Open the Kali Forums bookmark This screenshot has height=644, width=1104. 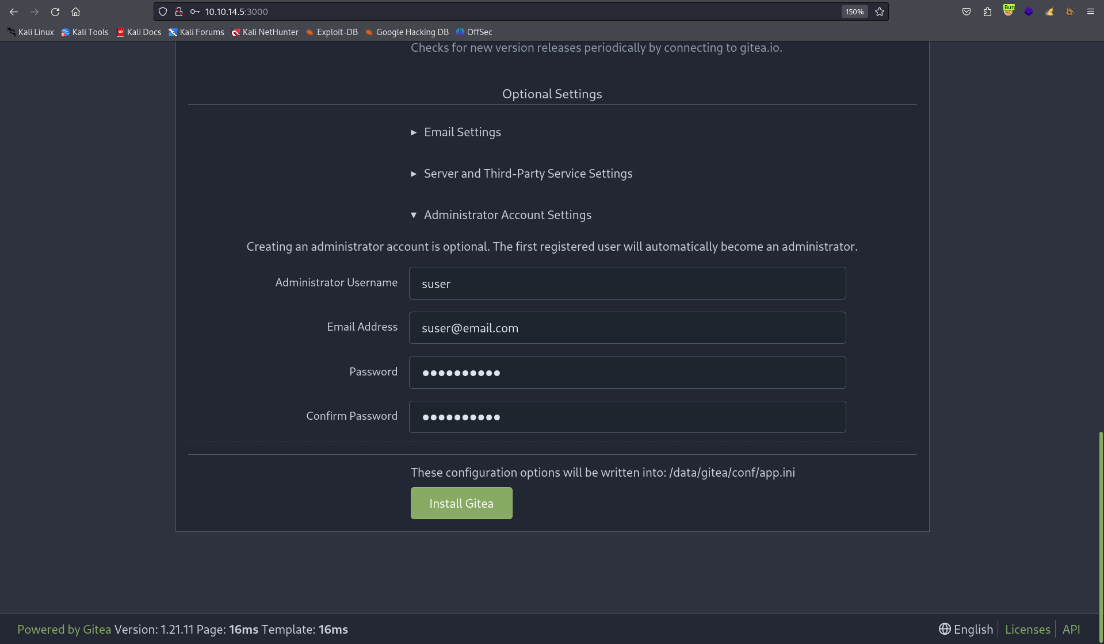[196, 32]
